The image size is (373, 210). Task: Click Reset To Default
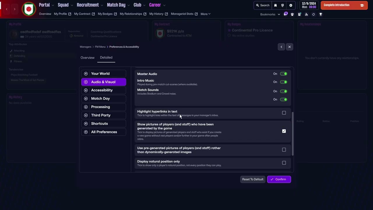(x=253, y=179)
